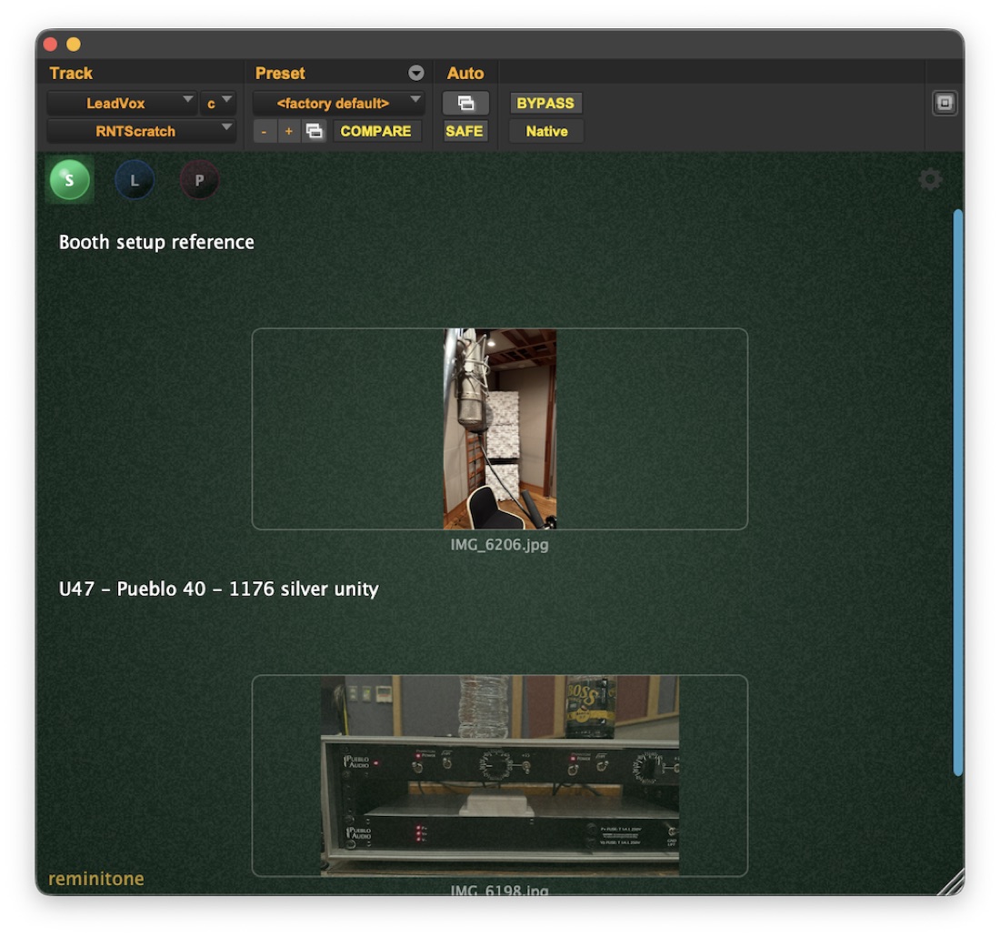This screenshot has height=937, width=1000.
Task: Open the RNTScratch plug-in selector dropdown
Action: (x=141, y=131)
